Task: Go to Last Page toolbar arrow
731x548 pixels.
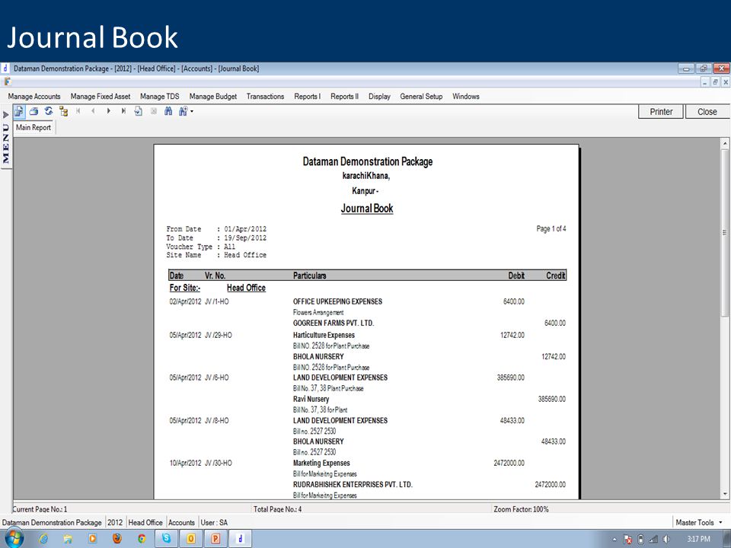Action: [x=123, y=111]
